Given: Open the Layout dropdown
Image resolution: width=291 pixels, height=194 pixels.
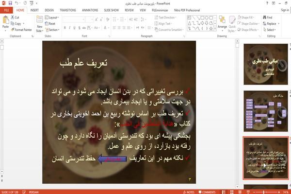Looking at the screenshot, I should (52, 18).
